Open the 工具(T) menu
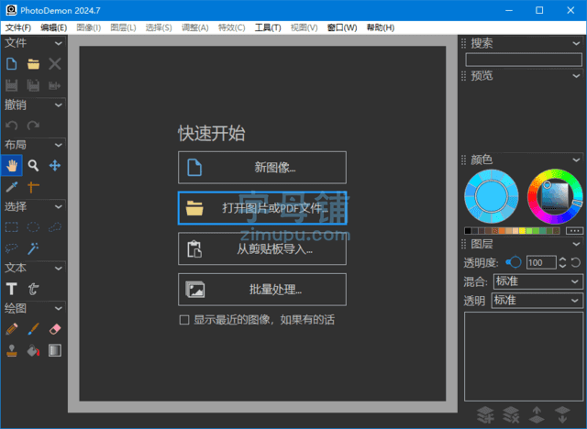 tap(268, 27)
